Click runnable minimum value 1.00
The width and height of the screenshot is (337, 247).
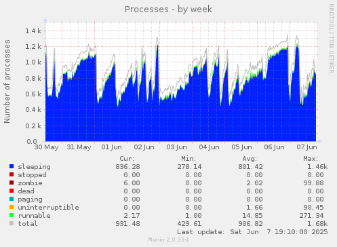tap(193, 216)
